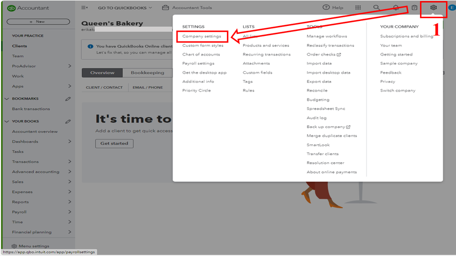Open the Tags list
This screenshot has width=456, height=256.
click(x=248, y=82)
